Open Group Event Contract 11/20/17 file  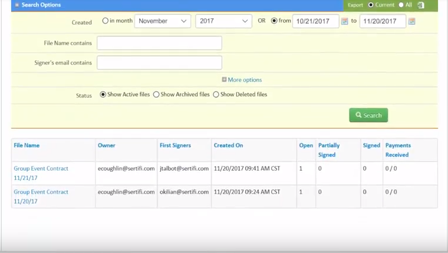tap(41, 197)
